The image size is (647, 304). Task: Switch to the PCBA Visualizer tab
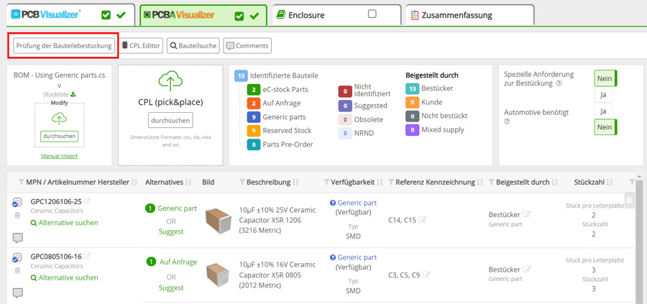[203, 15]
